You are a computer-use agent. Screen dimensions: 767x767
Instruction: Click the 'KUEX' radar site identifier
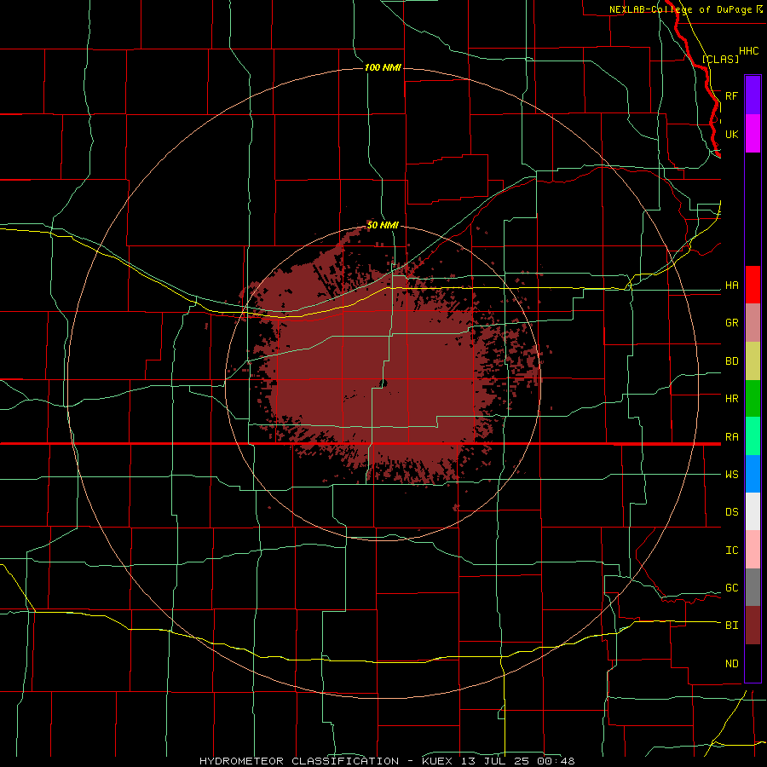(437, 761)
